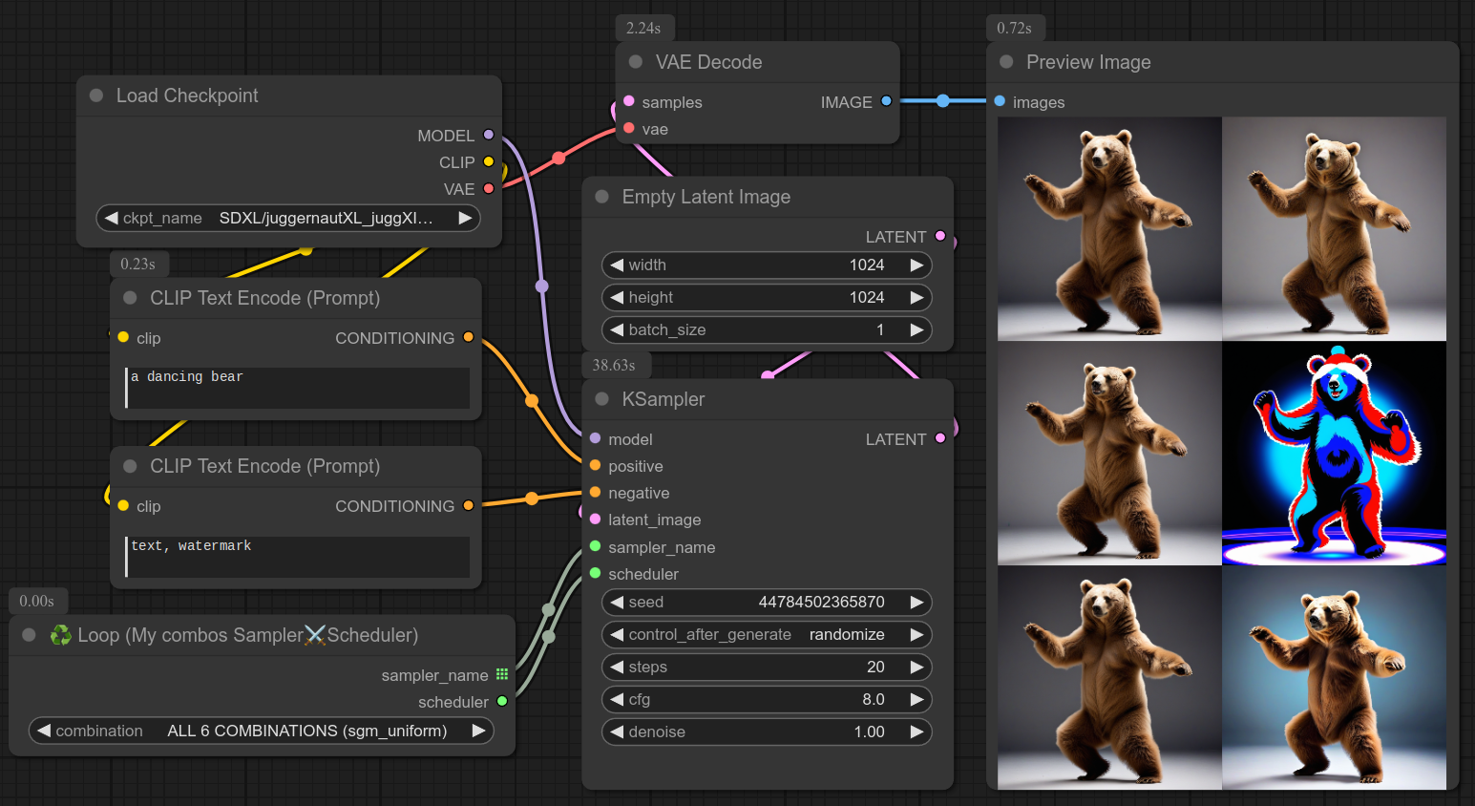Collapse the Preview Image node via title dot
Image resolution: width=1475 pixels, height=806 pixels.
[1006, 62]
